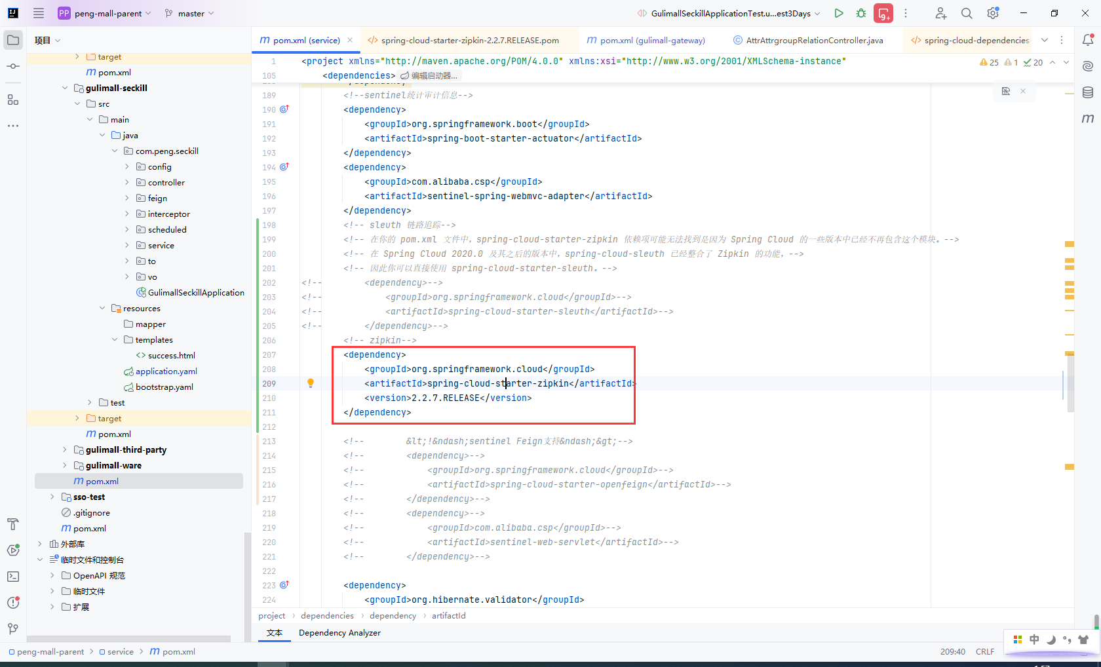Image resolution: width=1101 pixels, height=667 pixels.
Task: Run the current configuration
Action: click(x=839, y=13)
